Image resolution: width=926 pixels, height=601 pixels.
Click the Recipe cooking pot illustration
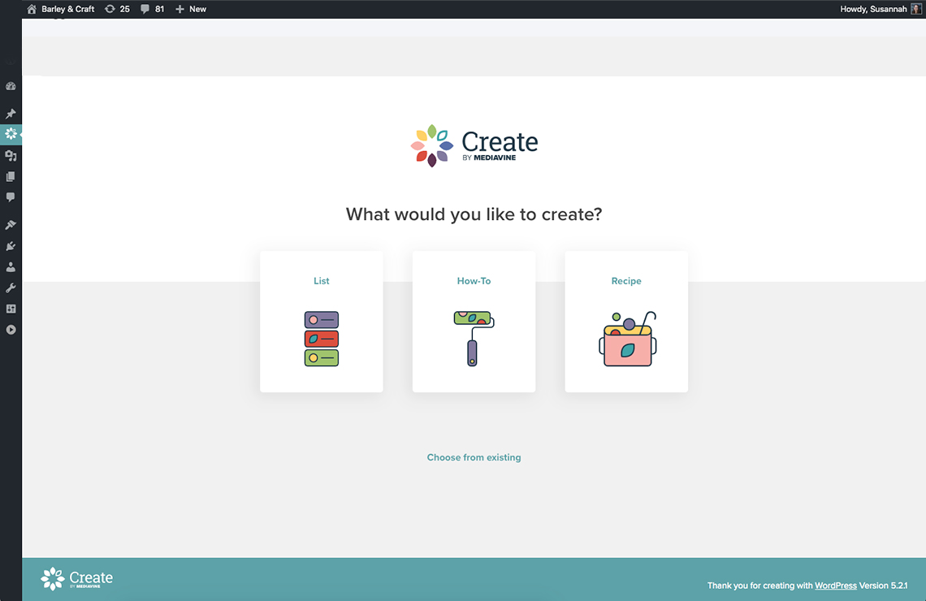(627, 339)
